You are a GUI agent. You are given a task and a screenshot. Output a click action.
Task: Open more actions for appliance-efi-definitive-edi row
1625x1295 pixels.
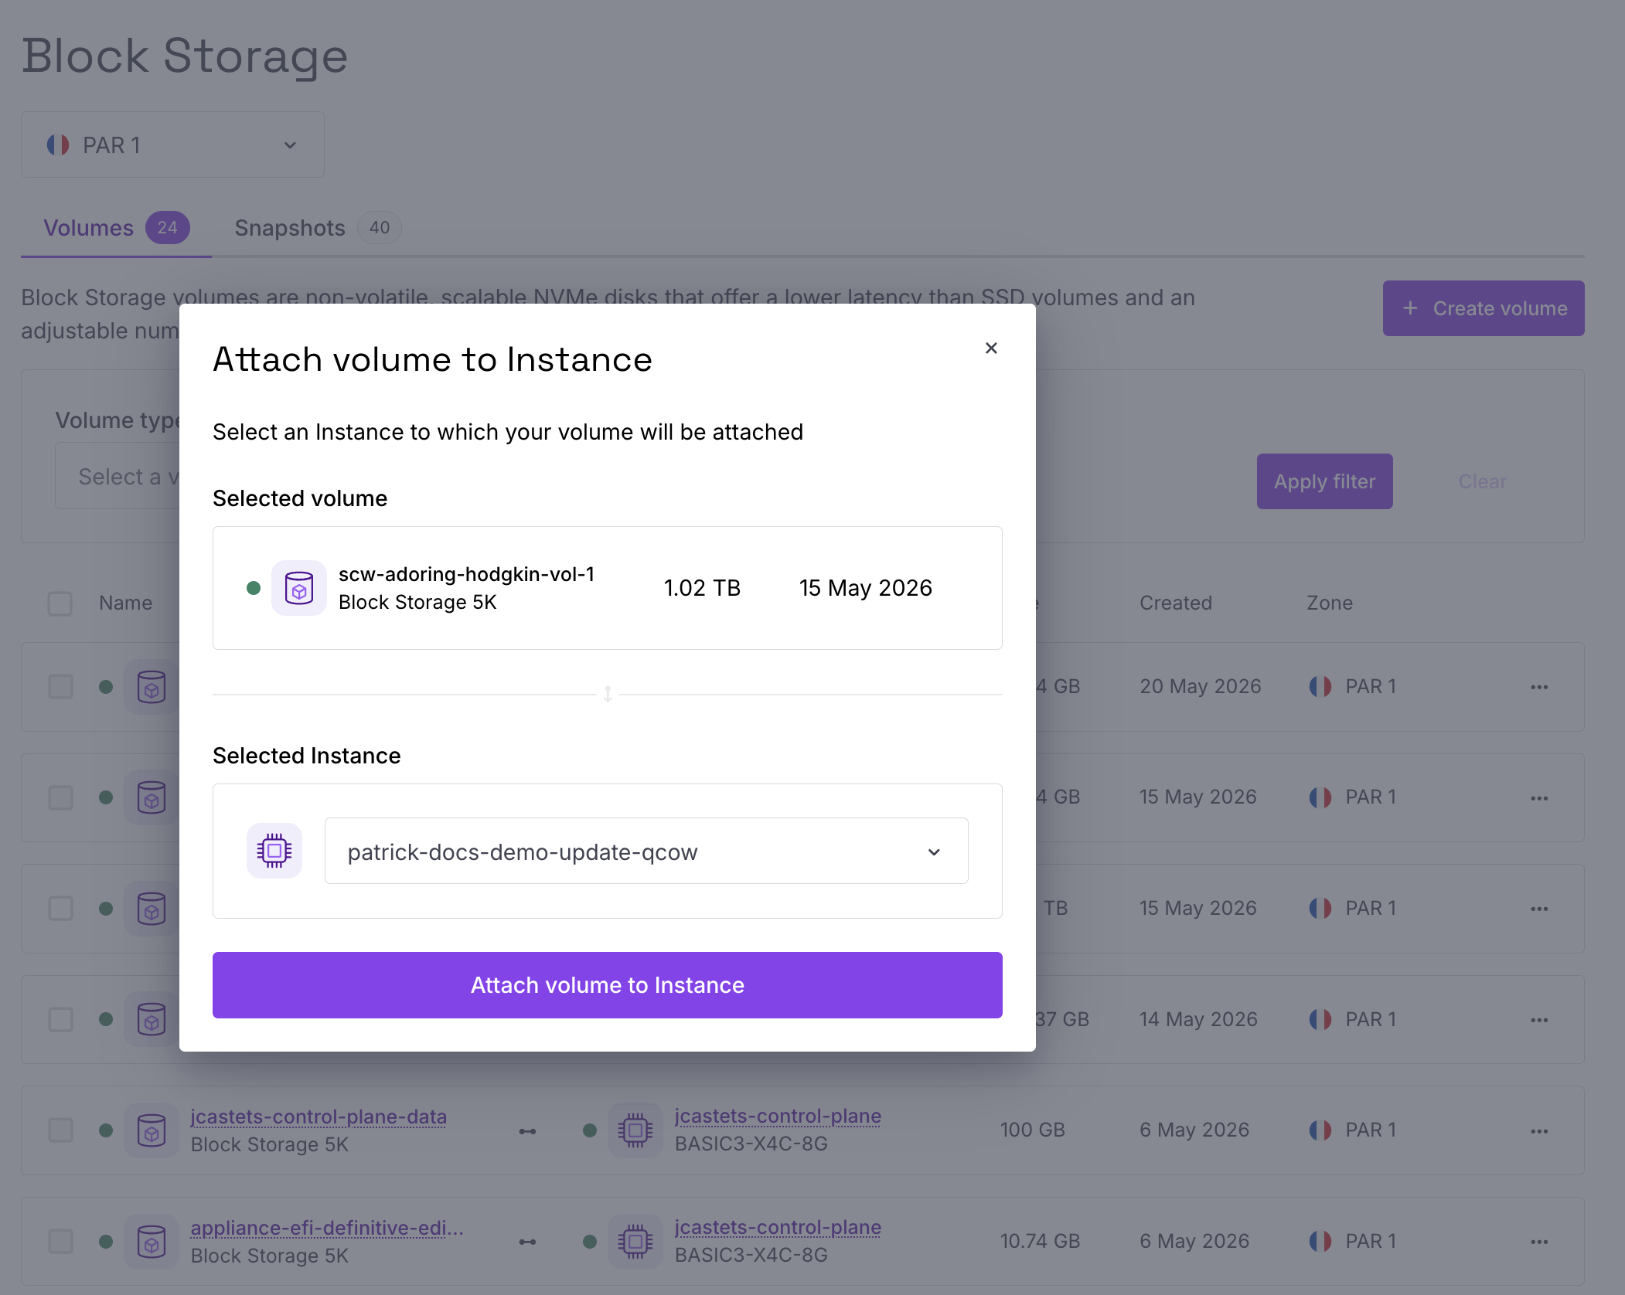pyautogui.click(x=1539, y=1242)
